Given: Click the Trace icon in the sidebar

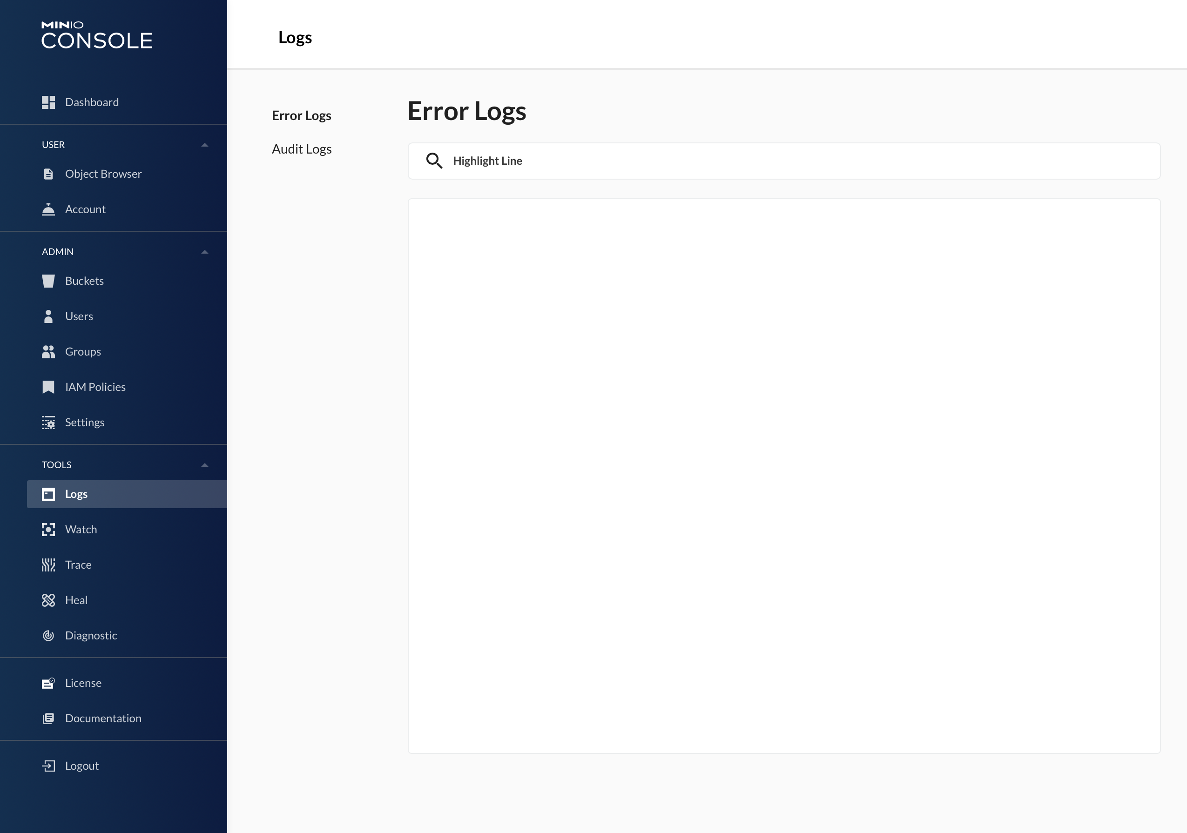Looking at the screenshot, I should tap(48, 565).
